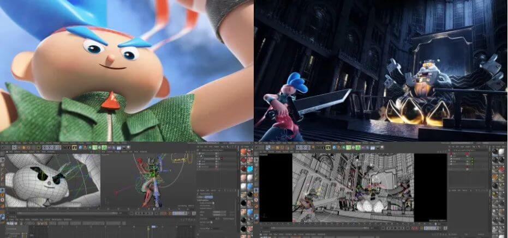Add Bend deformer from left window toolbar
The height and width of the screenshot is (238, 508).
tap(113, 148)
